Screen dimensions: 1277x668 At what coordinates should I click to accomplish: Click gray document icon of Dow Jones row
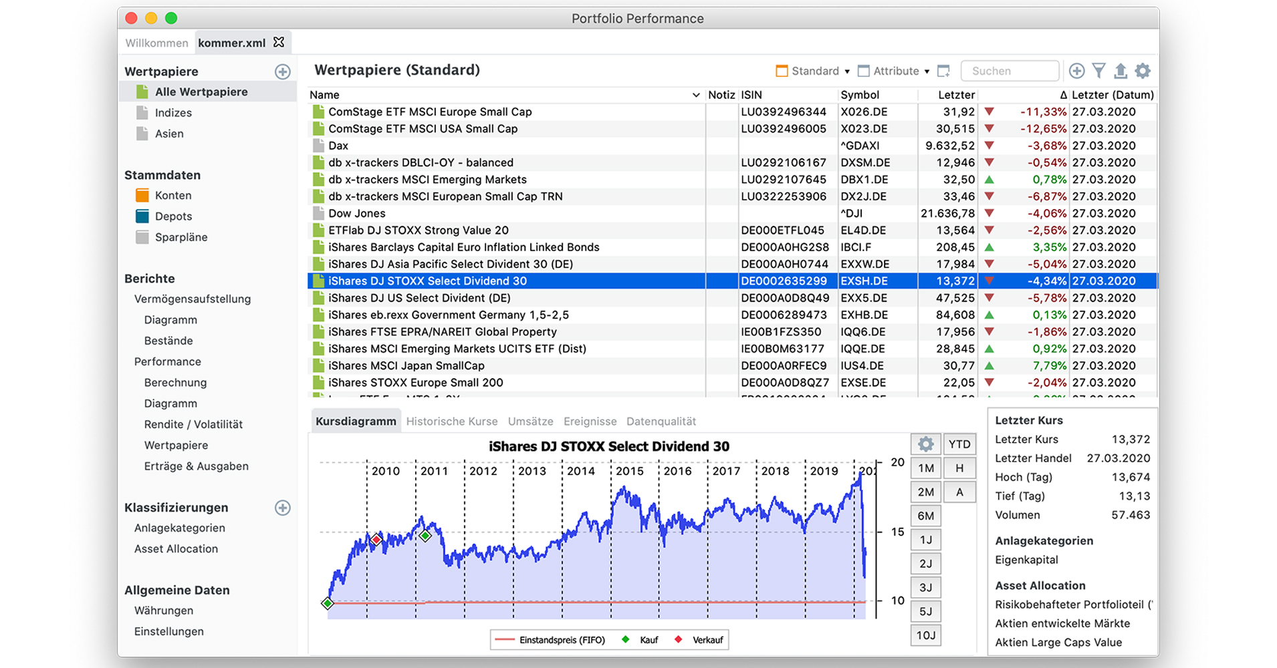(319, 213)
